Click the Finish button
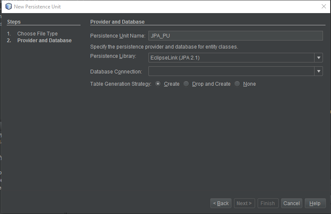The height and width of the screenshot is (214, 331). [268, 203]
